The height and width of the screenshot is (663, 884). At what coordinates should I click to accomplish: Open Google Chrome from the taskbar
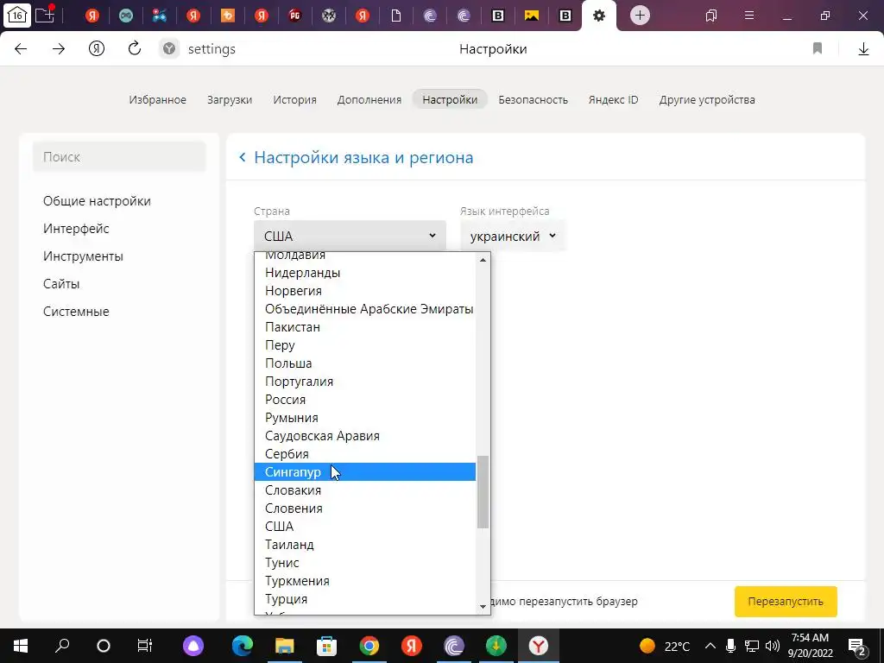pyautogui.click(x=369, y=646)
